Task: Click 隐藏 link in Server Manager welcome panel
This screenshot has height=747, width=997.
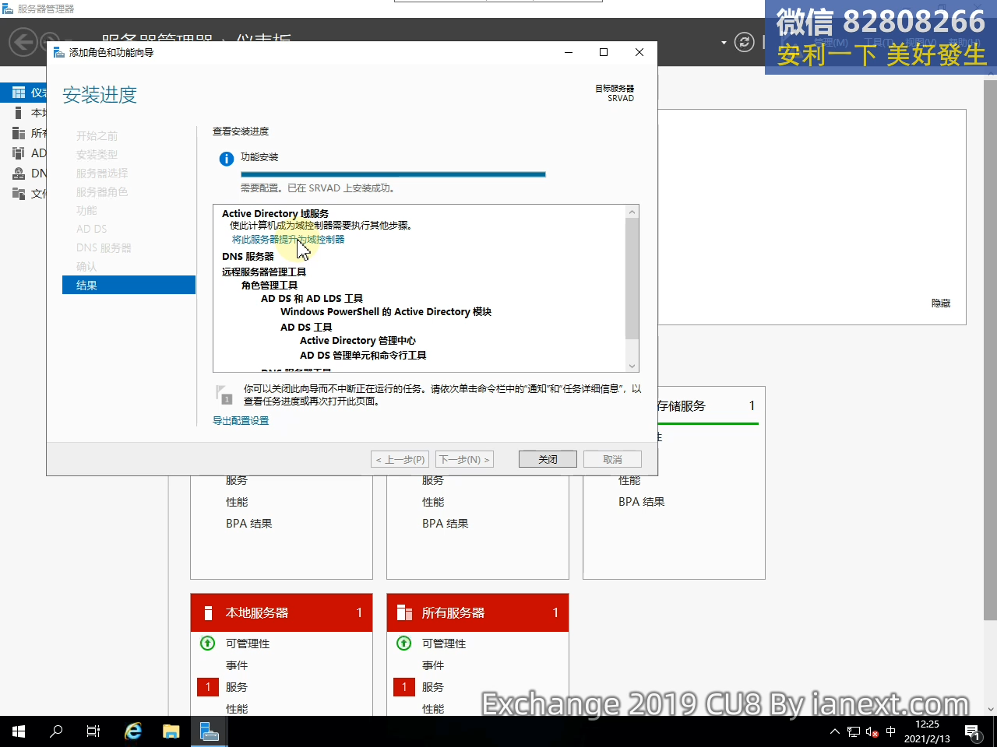Action: (941, 303)
